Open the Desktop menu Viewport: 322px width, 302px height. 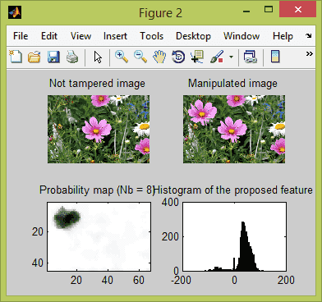point(193,36)
